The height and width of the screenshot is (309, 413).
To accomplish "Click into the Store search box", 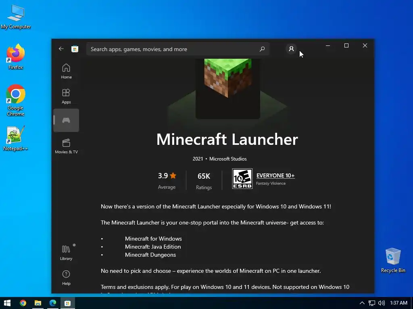I will [x=178, y=49].
